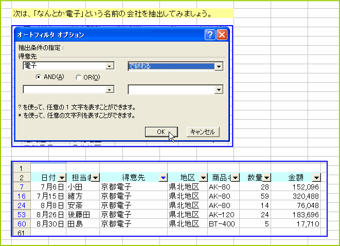340x246 pixels.
Task: Select row header 16
Action: [22, 196]
